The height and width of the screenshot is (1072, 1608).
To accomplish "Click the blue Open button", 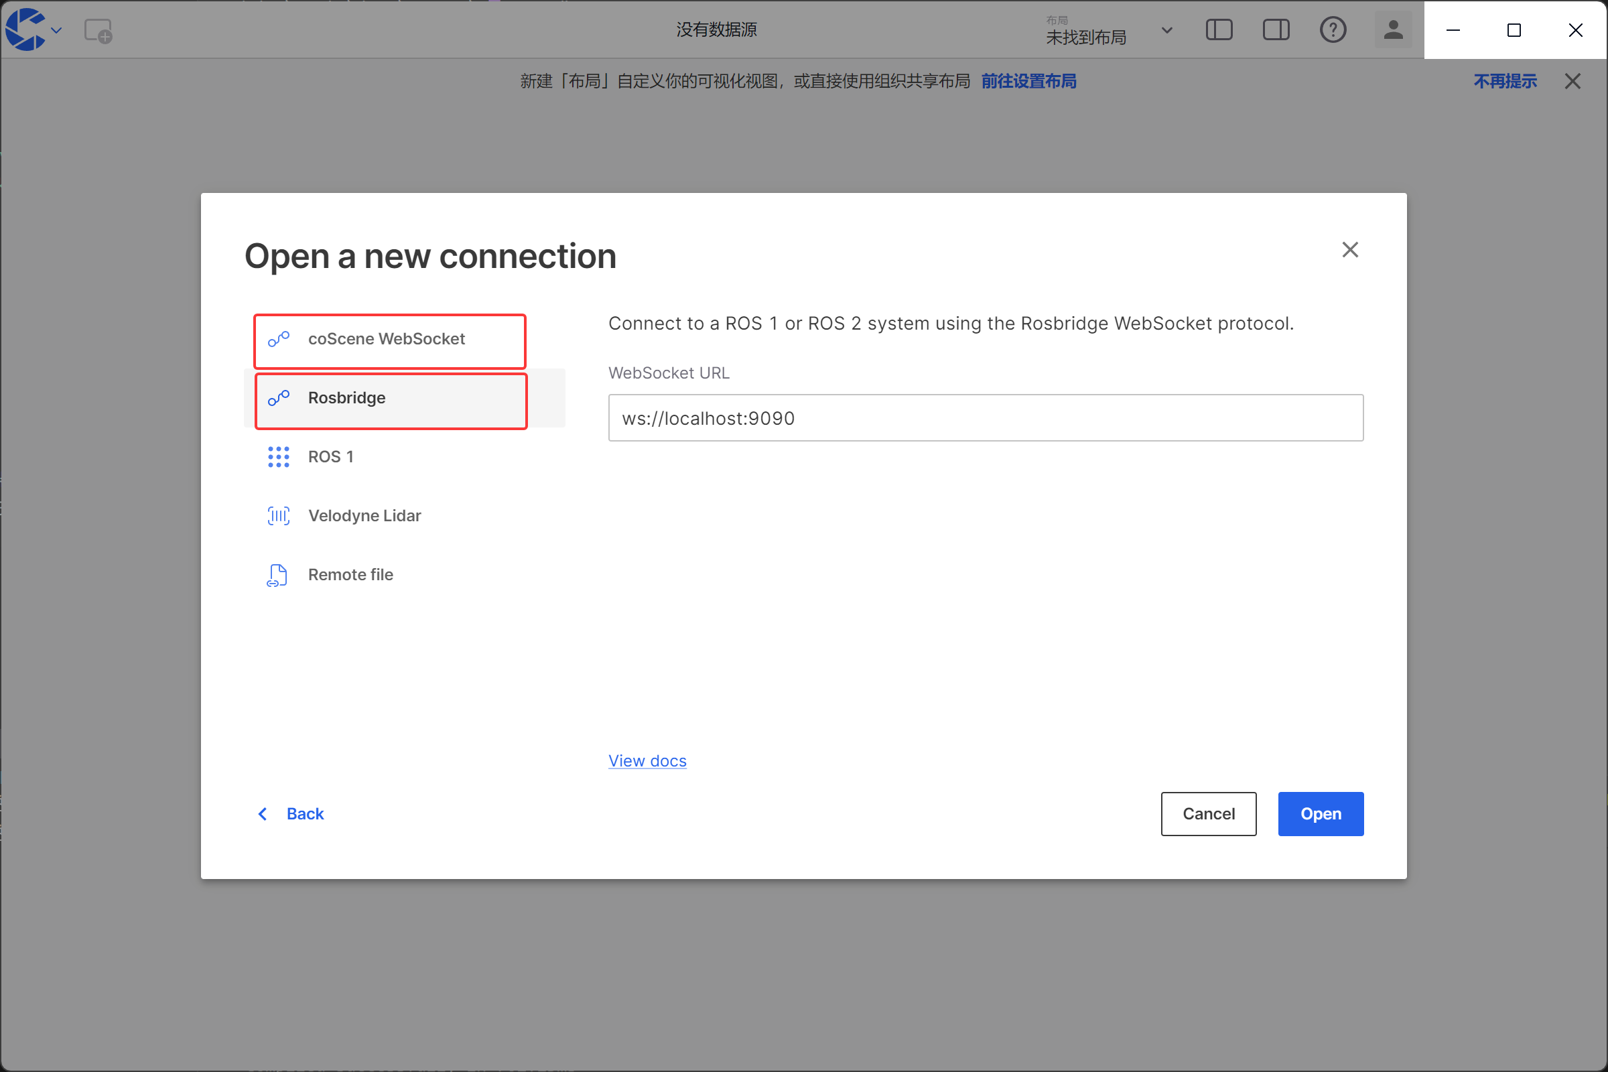I will (x=1320, y=813).
